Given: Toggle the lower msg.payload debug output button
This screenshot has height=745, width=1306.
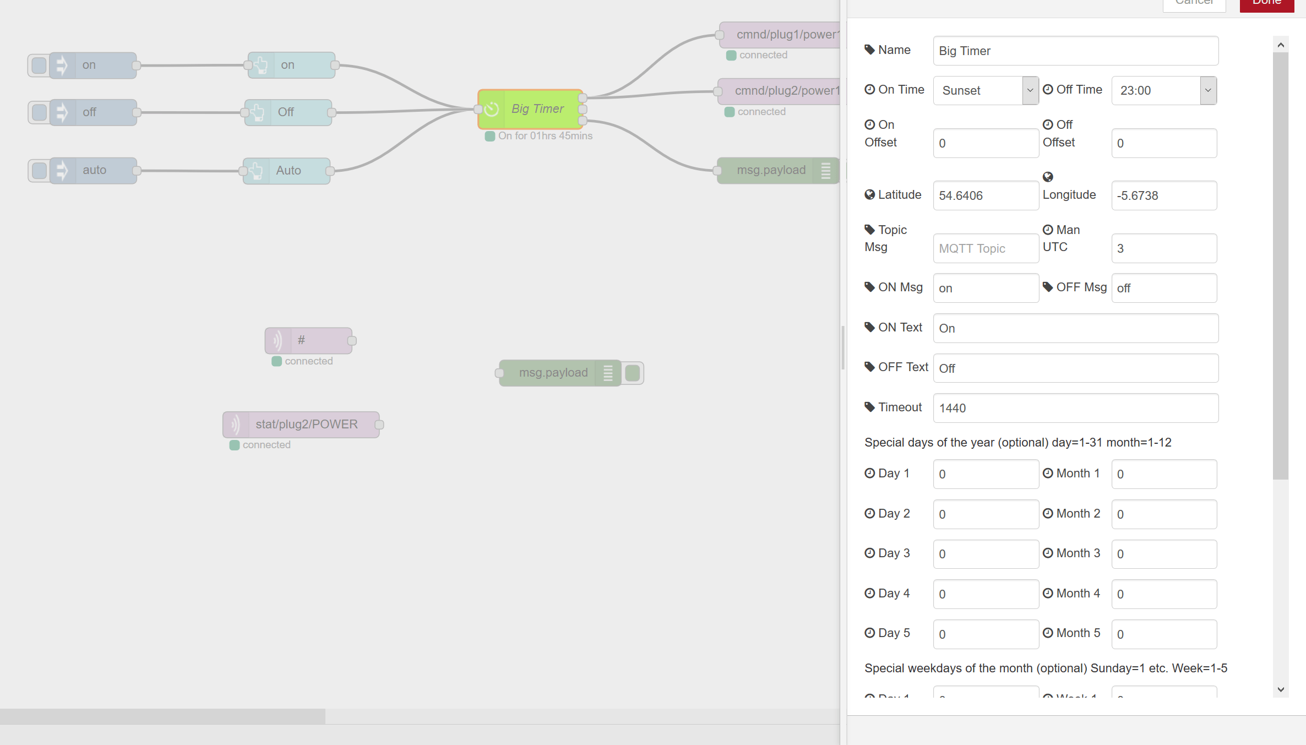Looking at the screenshot, I should tap(633, 373).
